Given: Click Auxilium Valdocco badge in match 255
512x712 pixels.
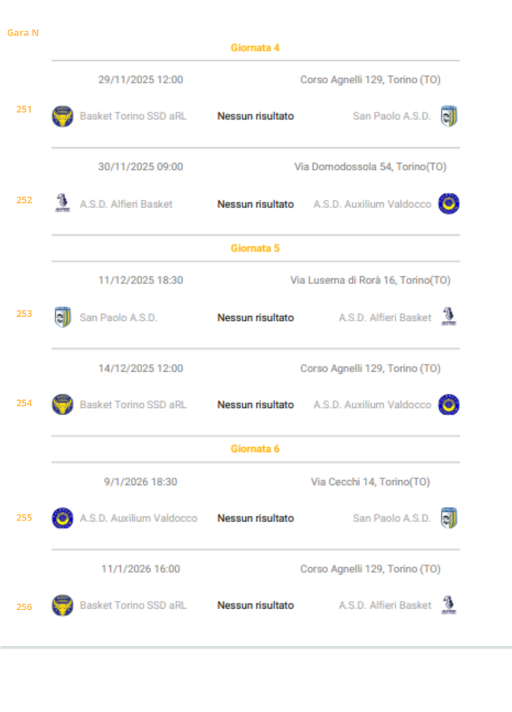Looking at the screenshot, I should coord(63,518).
